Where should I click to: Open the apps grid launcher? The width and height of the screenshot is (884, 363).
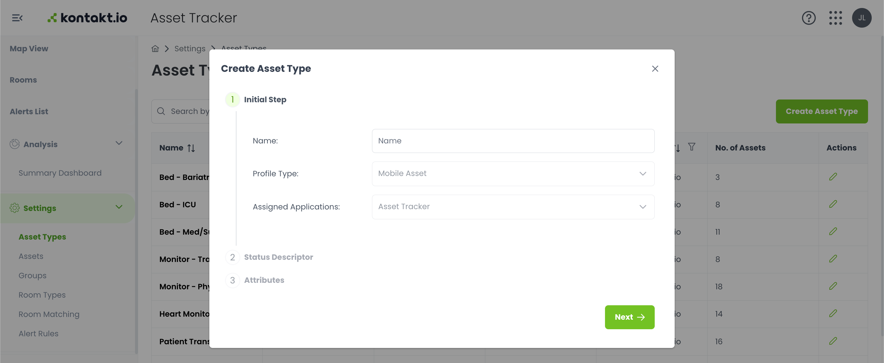[835, 18]
